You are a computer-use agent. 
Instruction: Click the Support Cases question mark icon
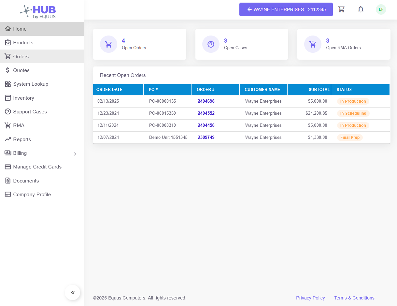click(x=8, y=112)
